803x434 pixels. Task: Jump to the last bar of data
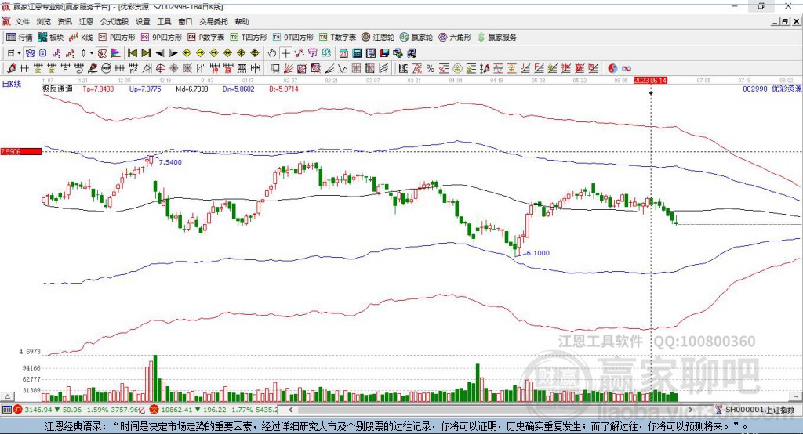146,53
